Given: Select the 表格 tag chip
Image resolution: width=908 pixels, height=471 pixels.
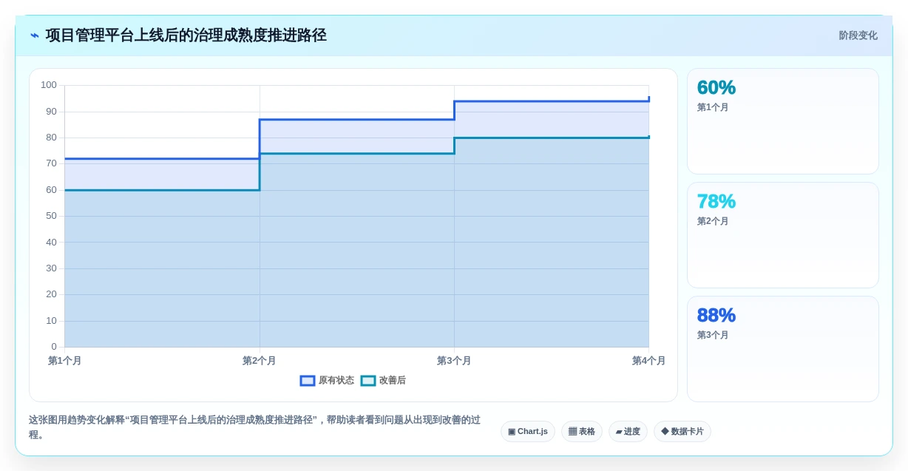Looking at the screenshot, I should pos(582,432).
